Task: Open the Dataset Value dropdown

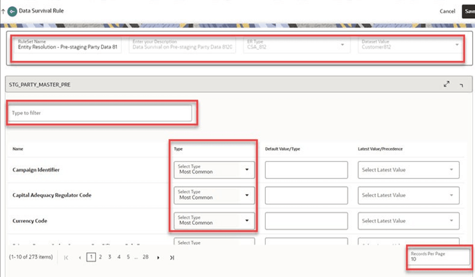Action: point(410,45)
